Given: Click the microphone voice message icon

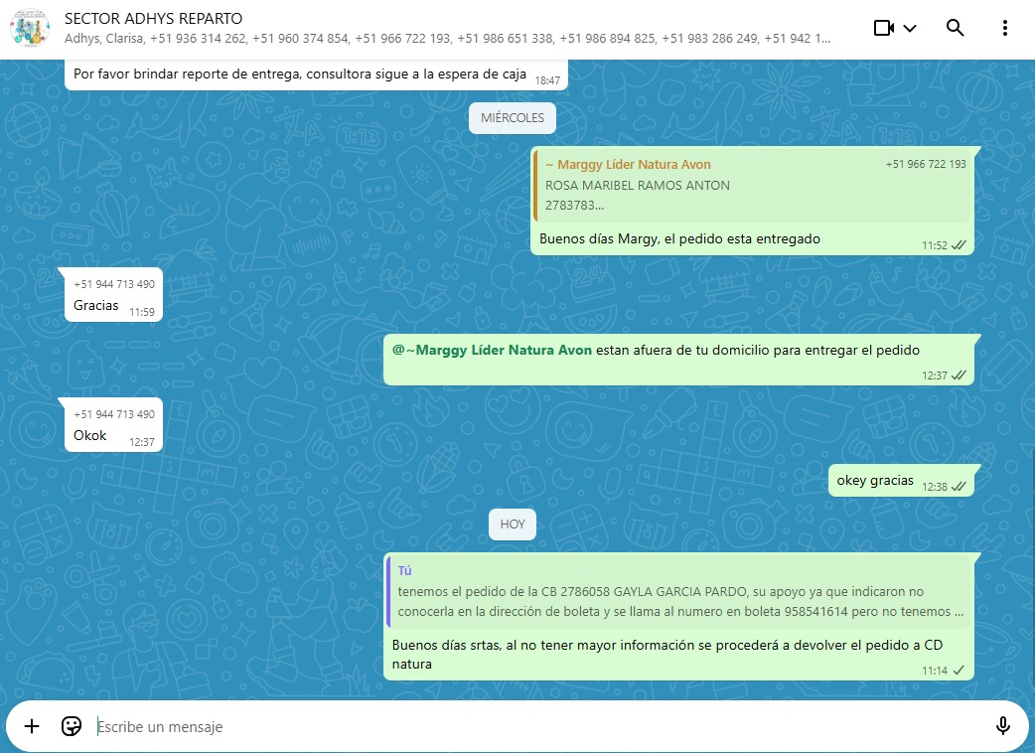Looking at the screenshot, I should click(1003, 726).
